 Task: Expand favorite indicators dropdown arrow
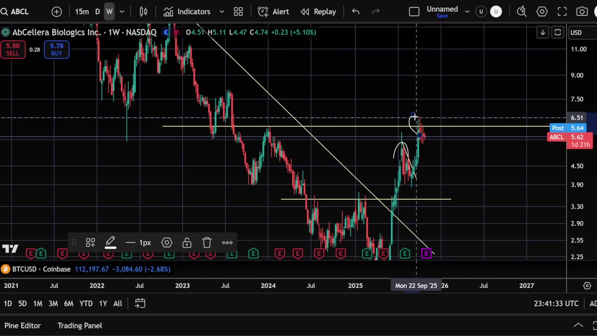pos(222,12)
